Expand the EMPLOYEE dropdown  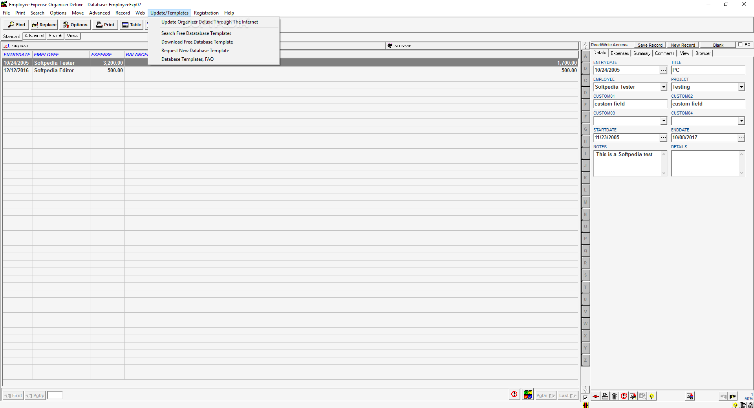pyautogui.click(x=664, y=87)
